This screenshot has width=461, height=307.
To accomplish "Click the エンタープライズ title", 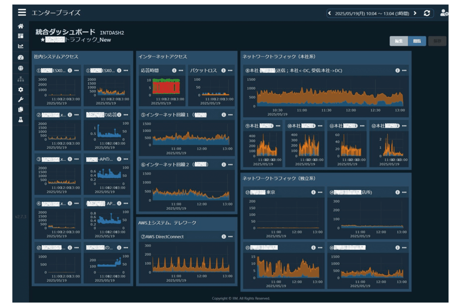I will 56,12.
